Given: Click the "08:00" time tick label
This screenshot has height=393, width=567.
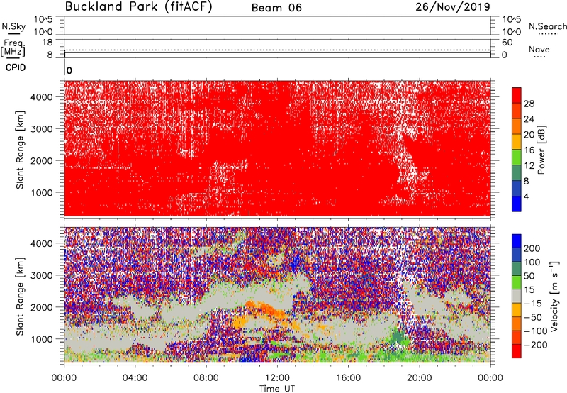Looking at the screenshot, I should coord(206,378).
